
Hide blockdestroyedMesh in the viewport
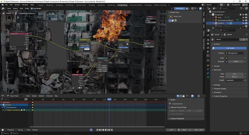[x=243, y=20]
